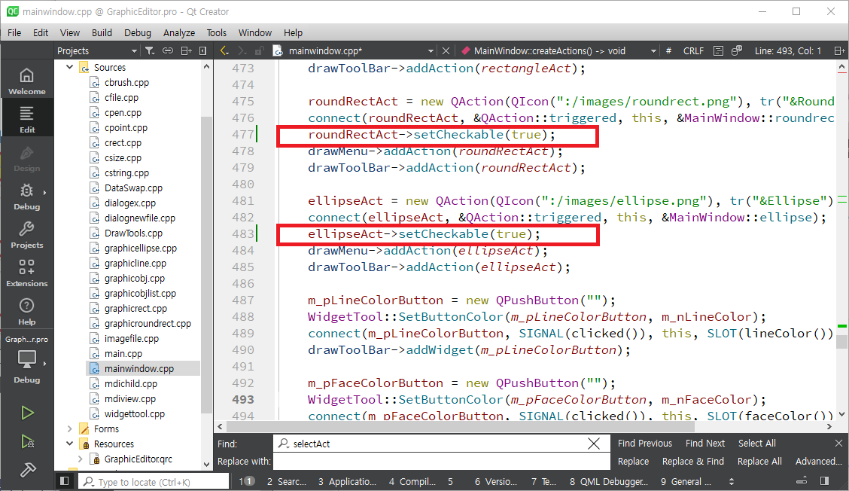Screen dimensions: 849x491
Task: Go back in navigation history
Action: (x=224, y=51)
